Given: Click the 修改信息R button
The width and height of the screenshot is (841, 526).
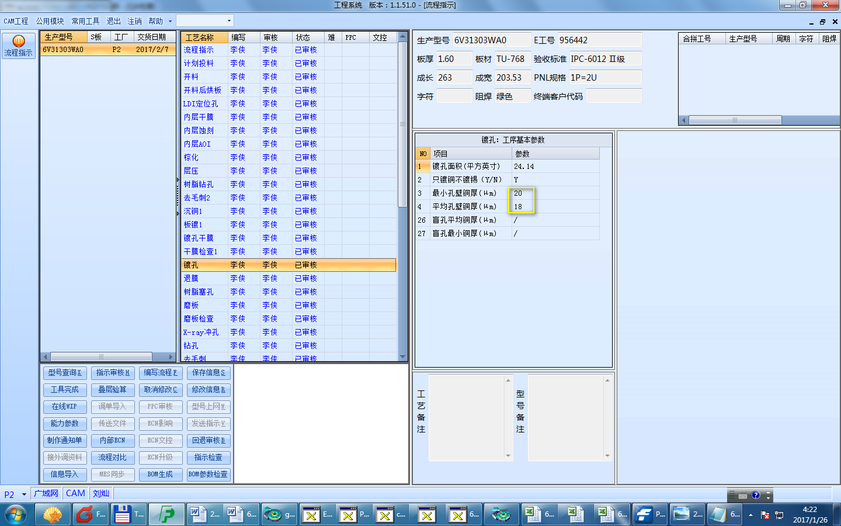Looking at the screenshot, I should (208, 390).
